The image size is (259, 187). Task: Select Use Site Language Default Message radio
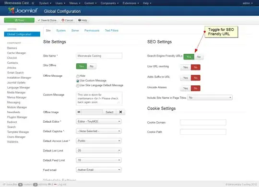78,86
